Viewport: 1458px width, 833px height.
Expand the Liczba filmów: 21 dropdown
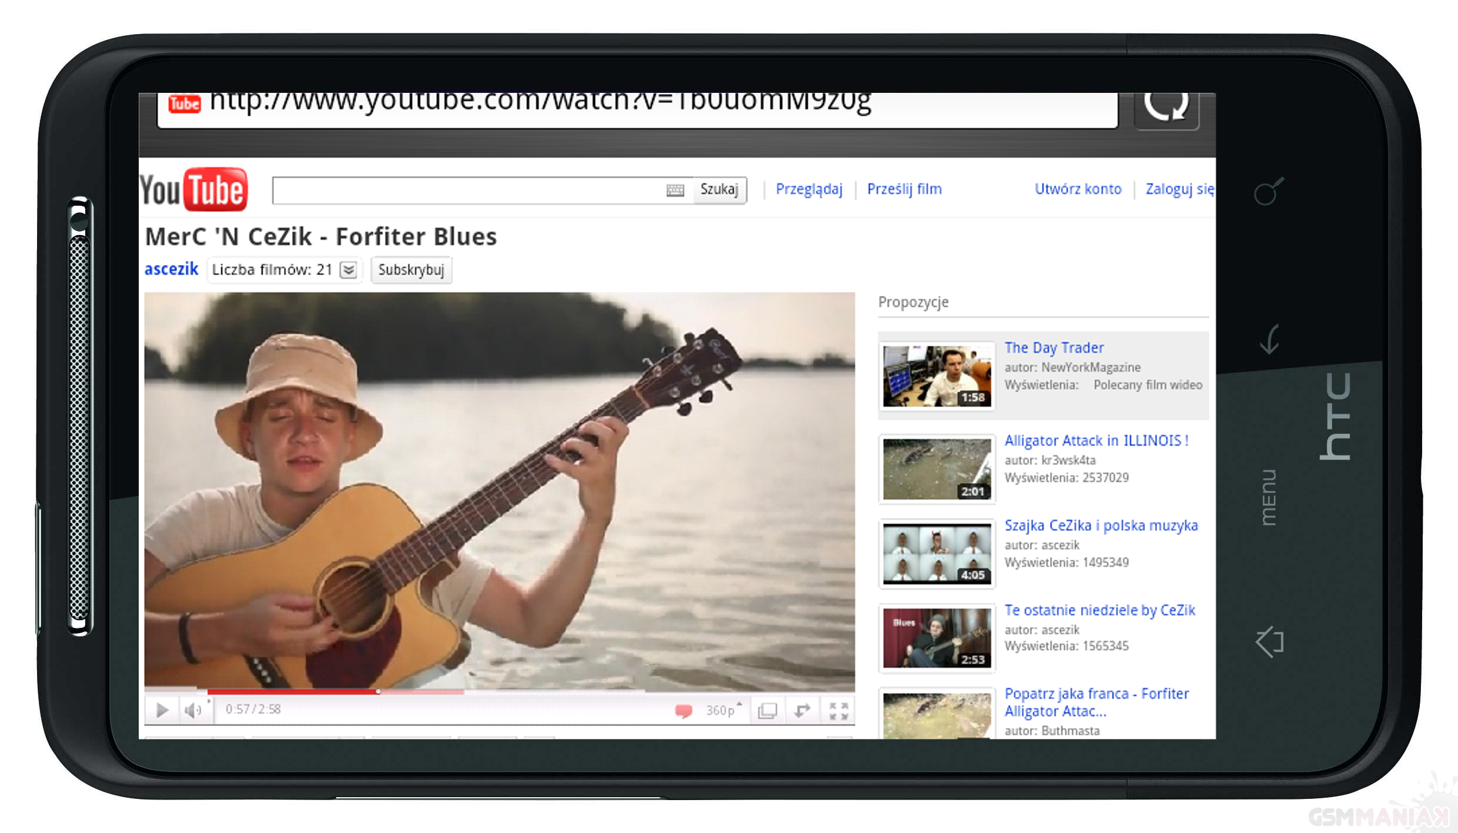pos(349,270)
